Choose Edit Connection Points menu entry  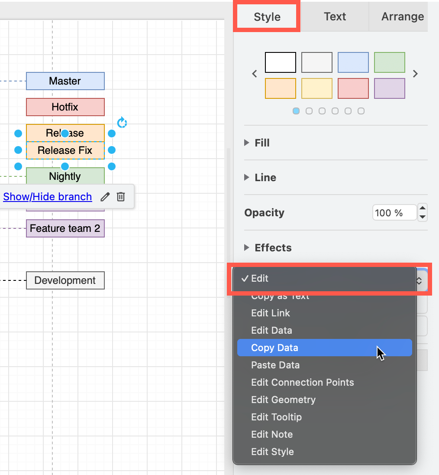(325, 382)
